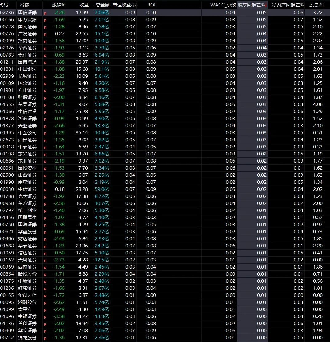Select the 天风证券 stock name
Screen dimensions: 330x342
(27, 260)
